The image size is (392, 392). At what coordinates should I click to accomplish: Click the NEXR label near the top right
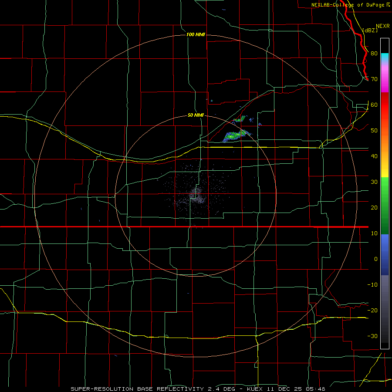click(382, 26)
